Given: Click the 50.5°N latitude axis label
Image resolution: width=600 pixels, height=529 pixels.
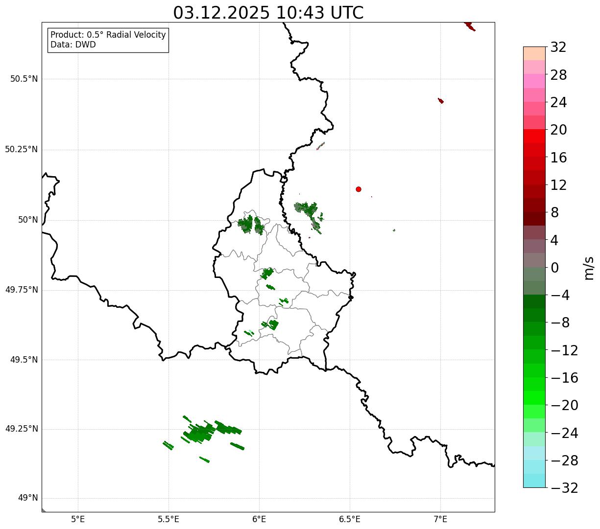Looking at the screenshot, I should pyautogui.click(x=24, y=79).
